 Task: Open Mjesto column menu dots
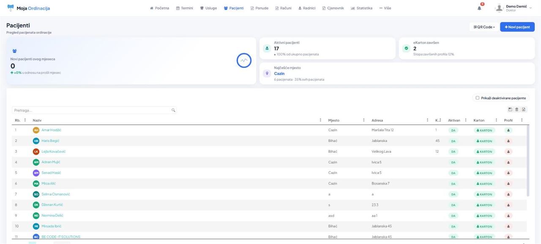coord(363,120)
